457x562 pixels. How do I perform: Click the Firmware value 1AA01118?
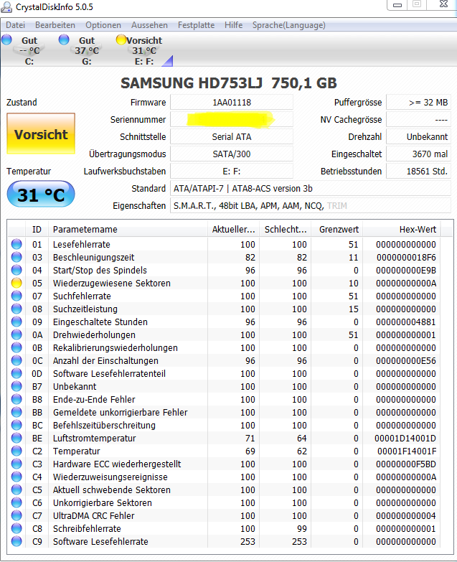pos(232,103)
